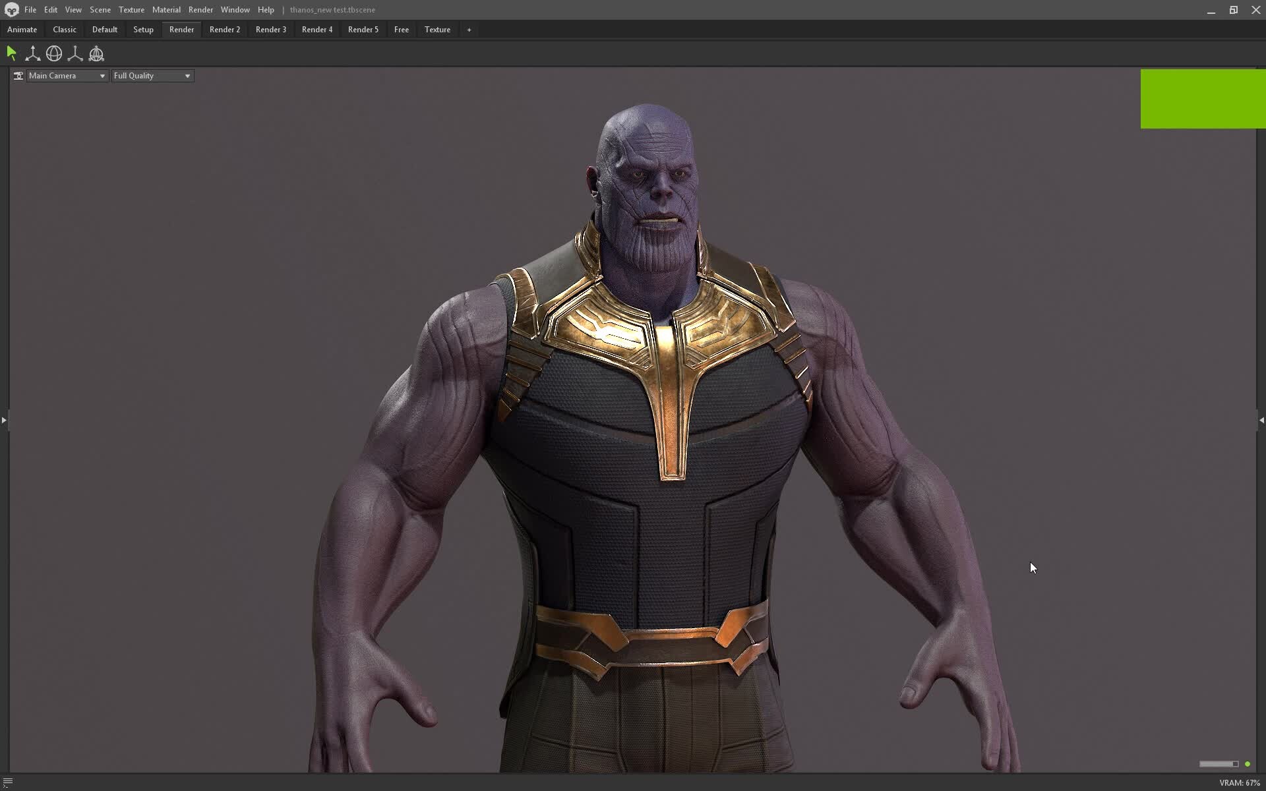Viewport: 1266px width, 791px height.
Task: Open the Scene menu
Action: coord(100,9)
